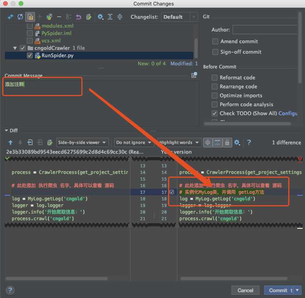Screen dimensions: 305x298
Task: Toggle the Group by directory icon
Action: [30, 17]
